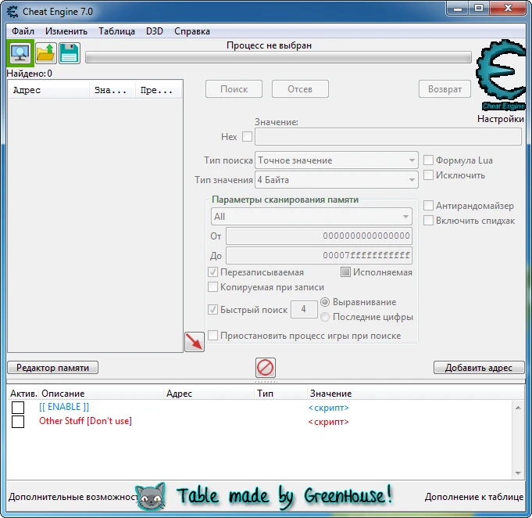
Task: Click the До end address field
Action: click(x=319, y=256)
